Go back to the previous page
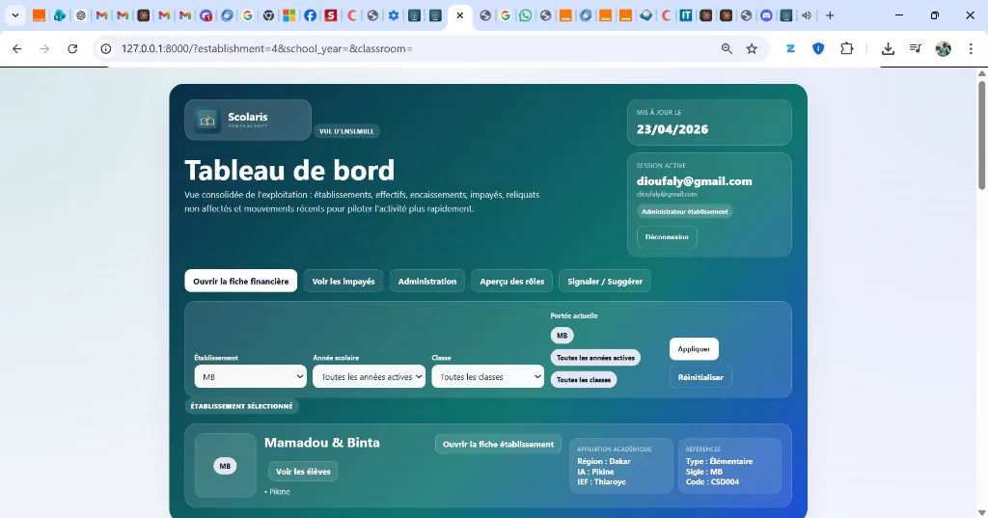The image size is (988, 518). pos(17,48)
